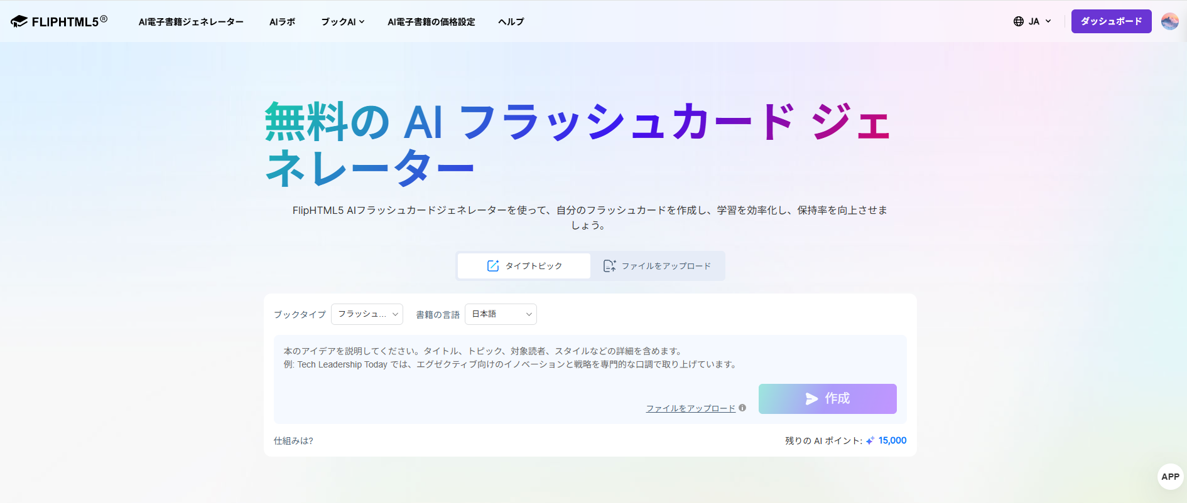Open AI電子書籍ジェネレーター menu item
The height and width of the screenshot is (503, 1187).
coord(191,22)
